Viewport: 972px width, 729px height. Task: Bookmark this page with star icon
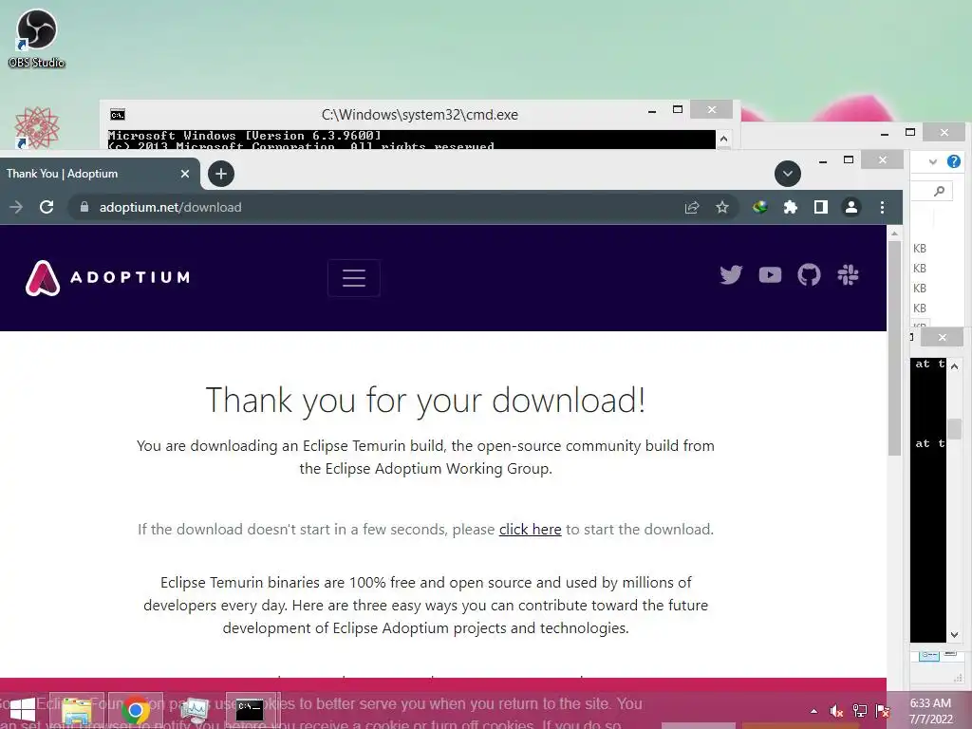pyautogui.click(x=721, y=207)
